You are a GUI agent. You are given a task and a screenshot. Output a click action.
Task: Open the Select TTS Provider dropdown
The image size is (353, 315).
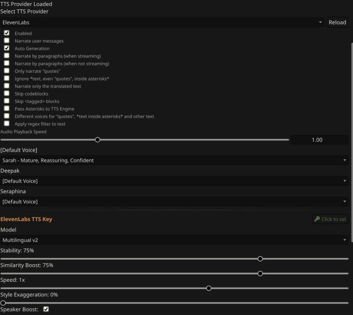click(162, 22)
